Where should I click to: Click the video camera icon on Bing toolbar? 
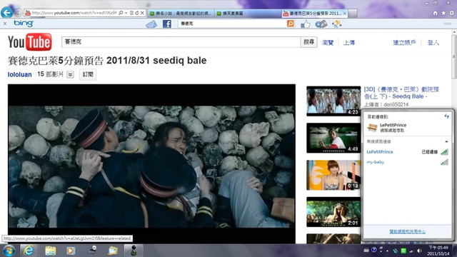(321, 24)
